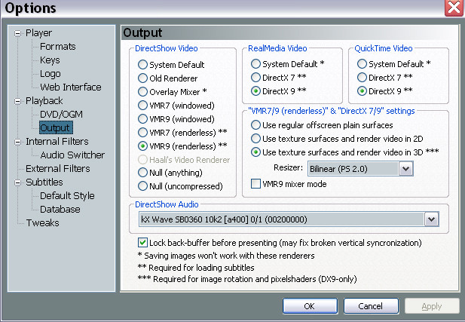This screenshot has width=465, height=322.
Task: Enable VMR9 mixer mode checkbox
Action: click(x=289, y=184)
